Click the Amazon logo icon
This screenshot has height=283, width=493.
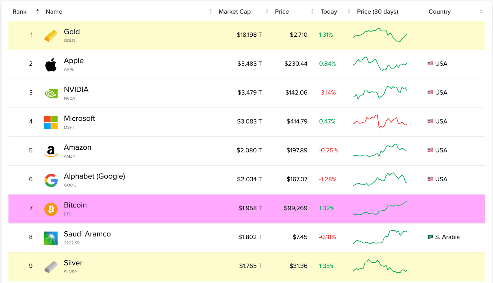coord(51,151)
